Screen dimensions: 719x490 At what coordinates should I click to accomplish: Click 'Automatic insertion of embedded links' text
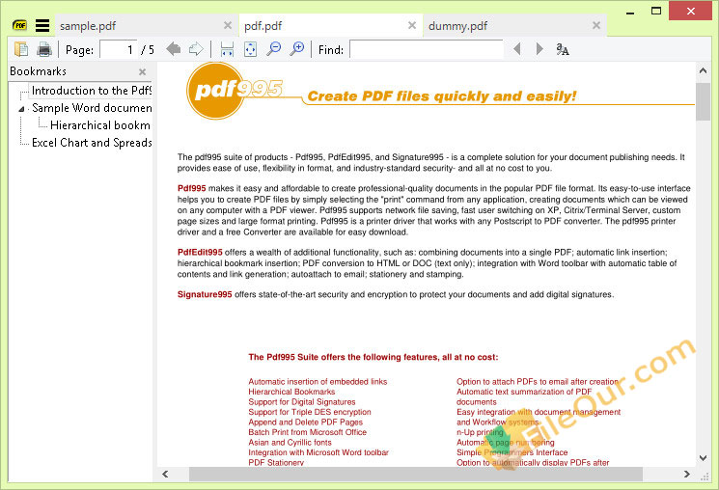tap(318, 381)
